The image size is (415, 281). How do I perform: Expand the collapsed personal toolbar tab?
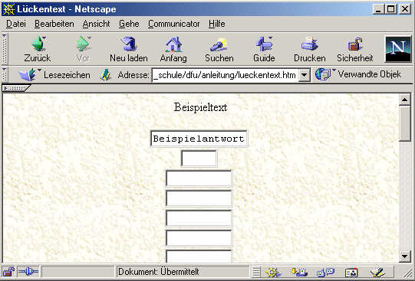(16, 88)
